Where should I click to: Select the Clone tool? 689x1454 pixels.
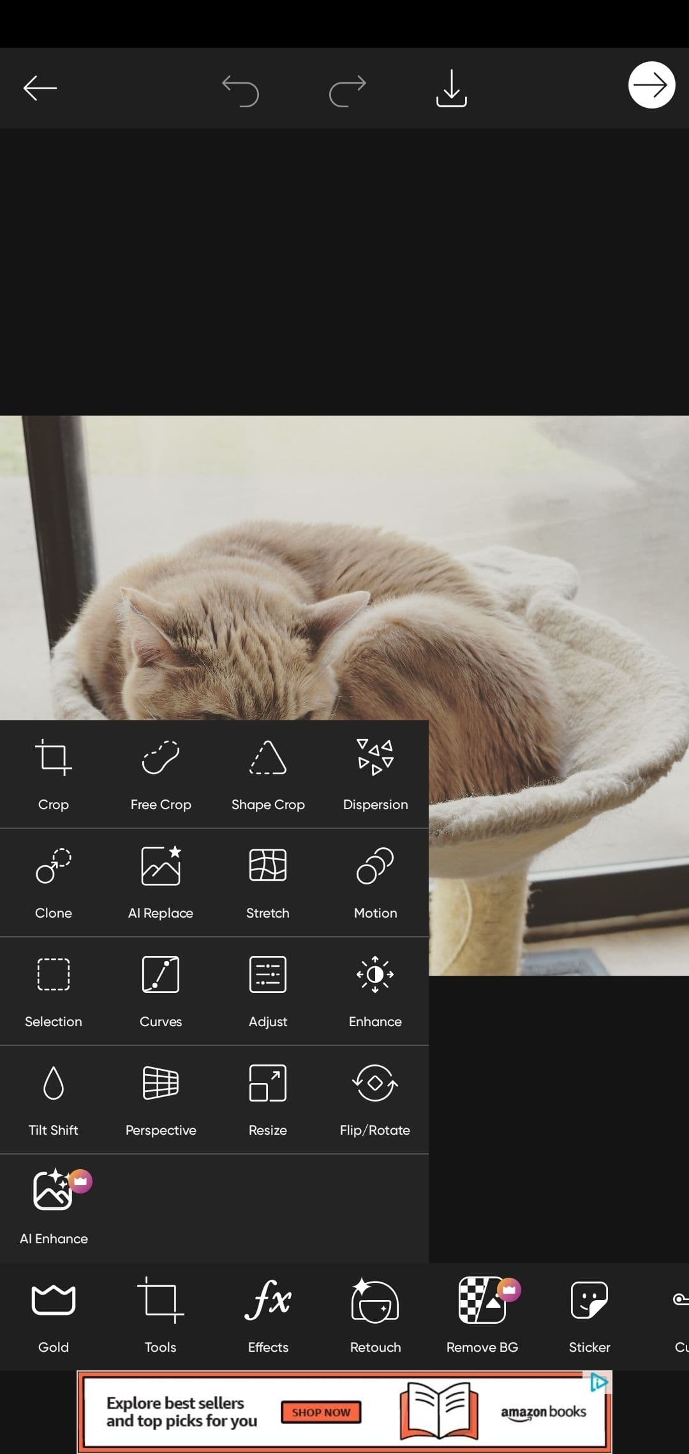[54, 883]
